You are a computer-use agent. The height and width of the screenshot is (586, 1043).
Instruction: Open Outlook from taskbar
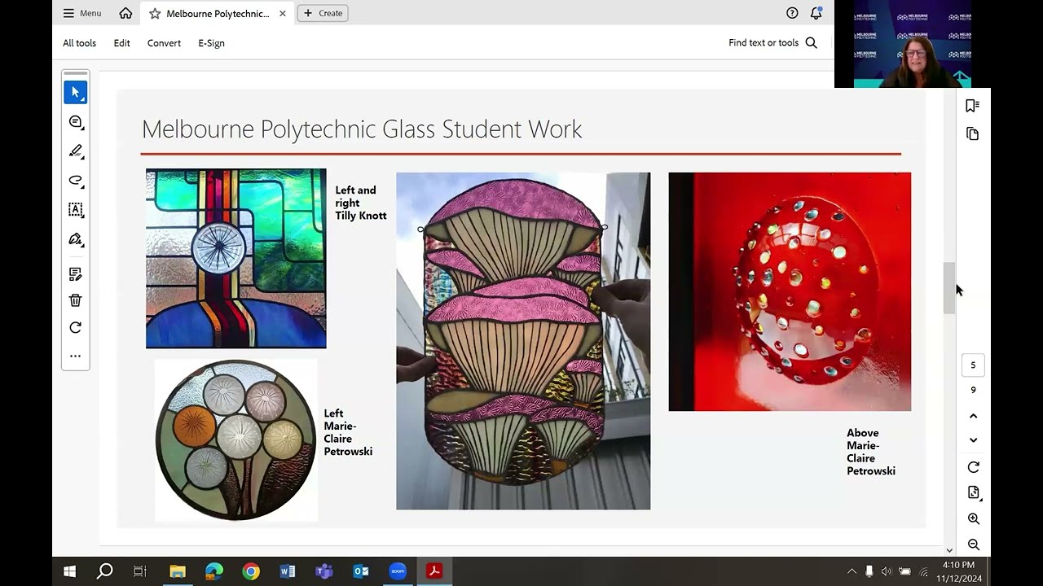coord(361,571)
